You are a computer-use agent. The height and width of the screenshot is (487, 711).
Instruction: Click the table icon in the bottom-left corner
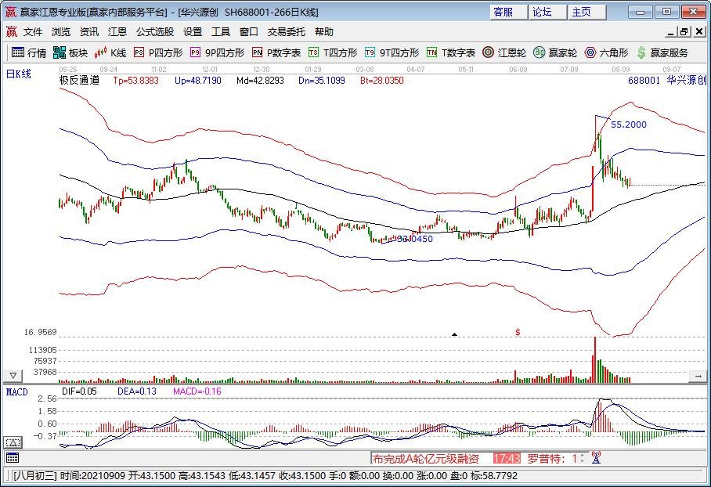13,457
